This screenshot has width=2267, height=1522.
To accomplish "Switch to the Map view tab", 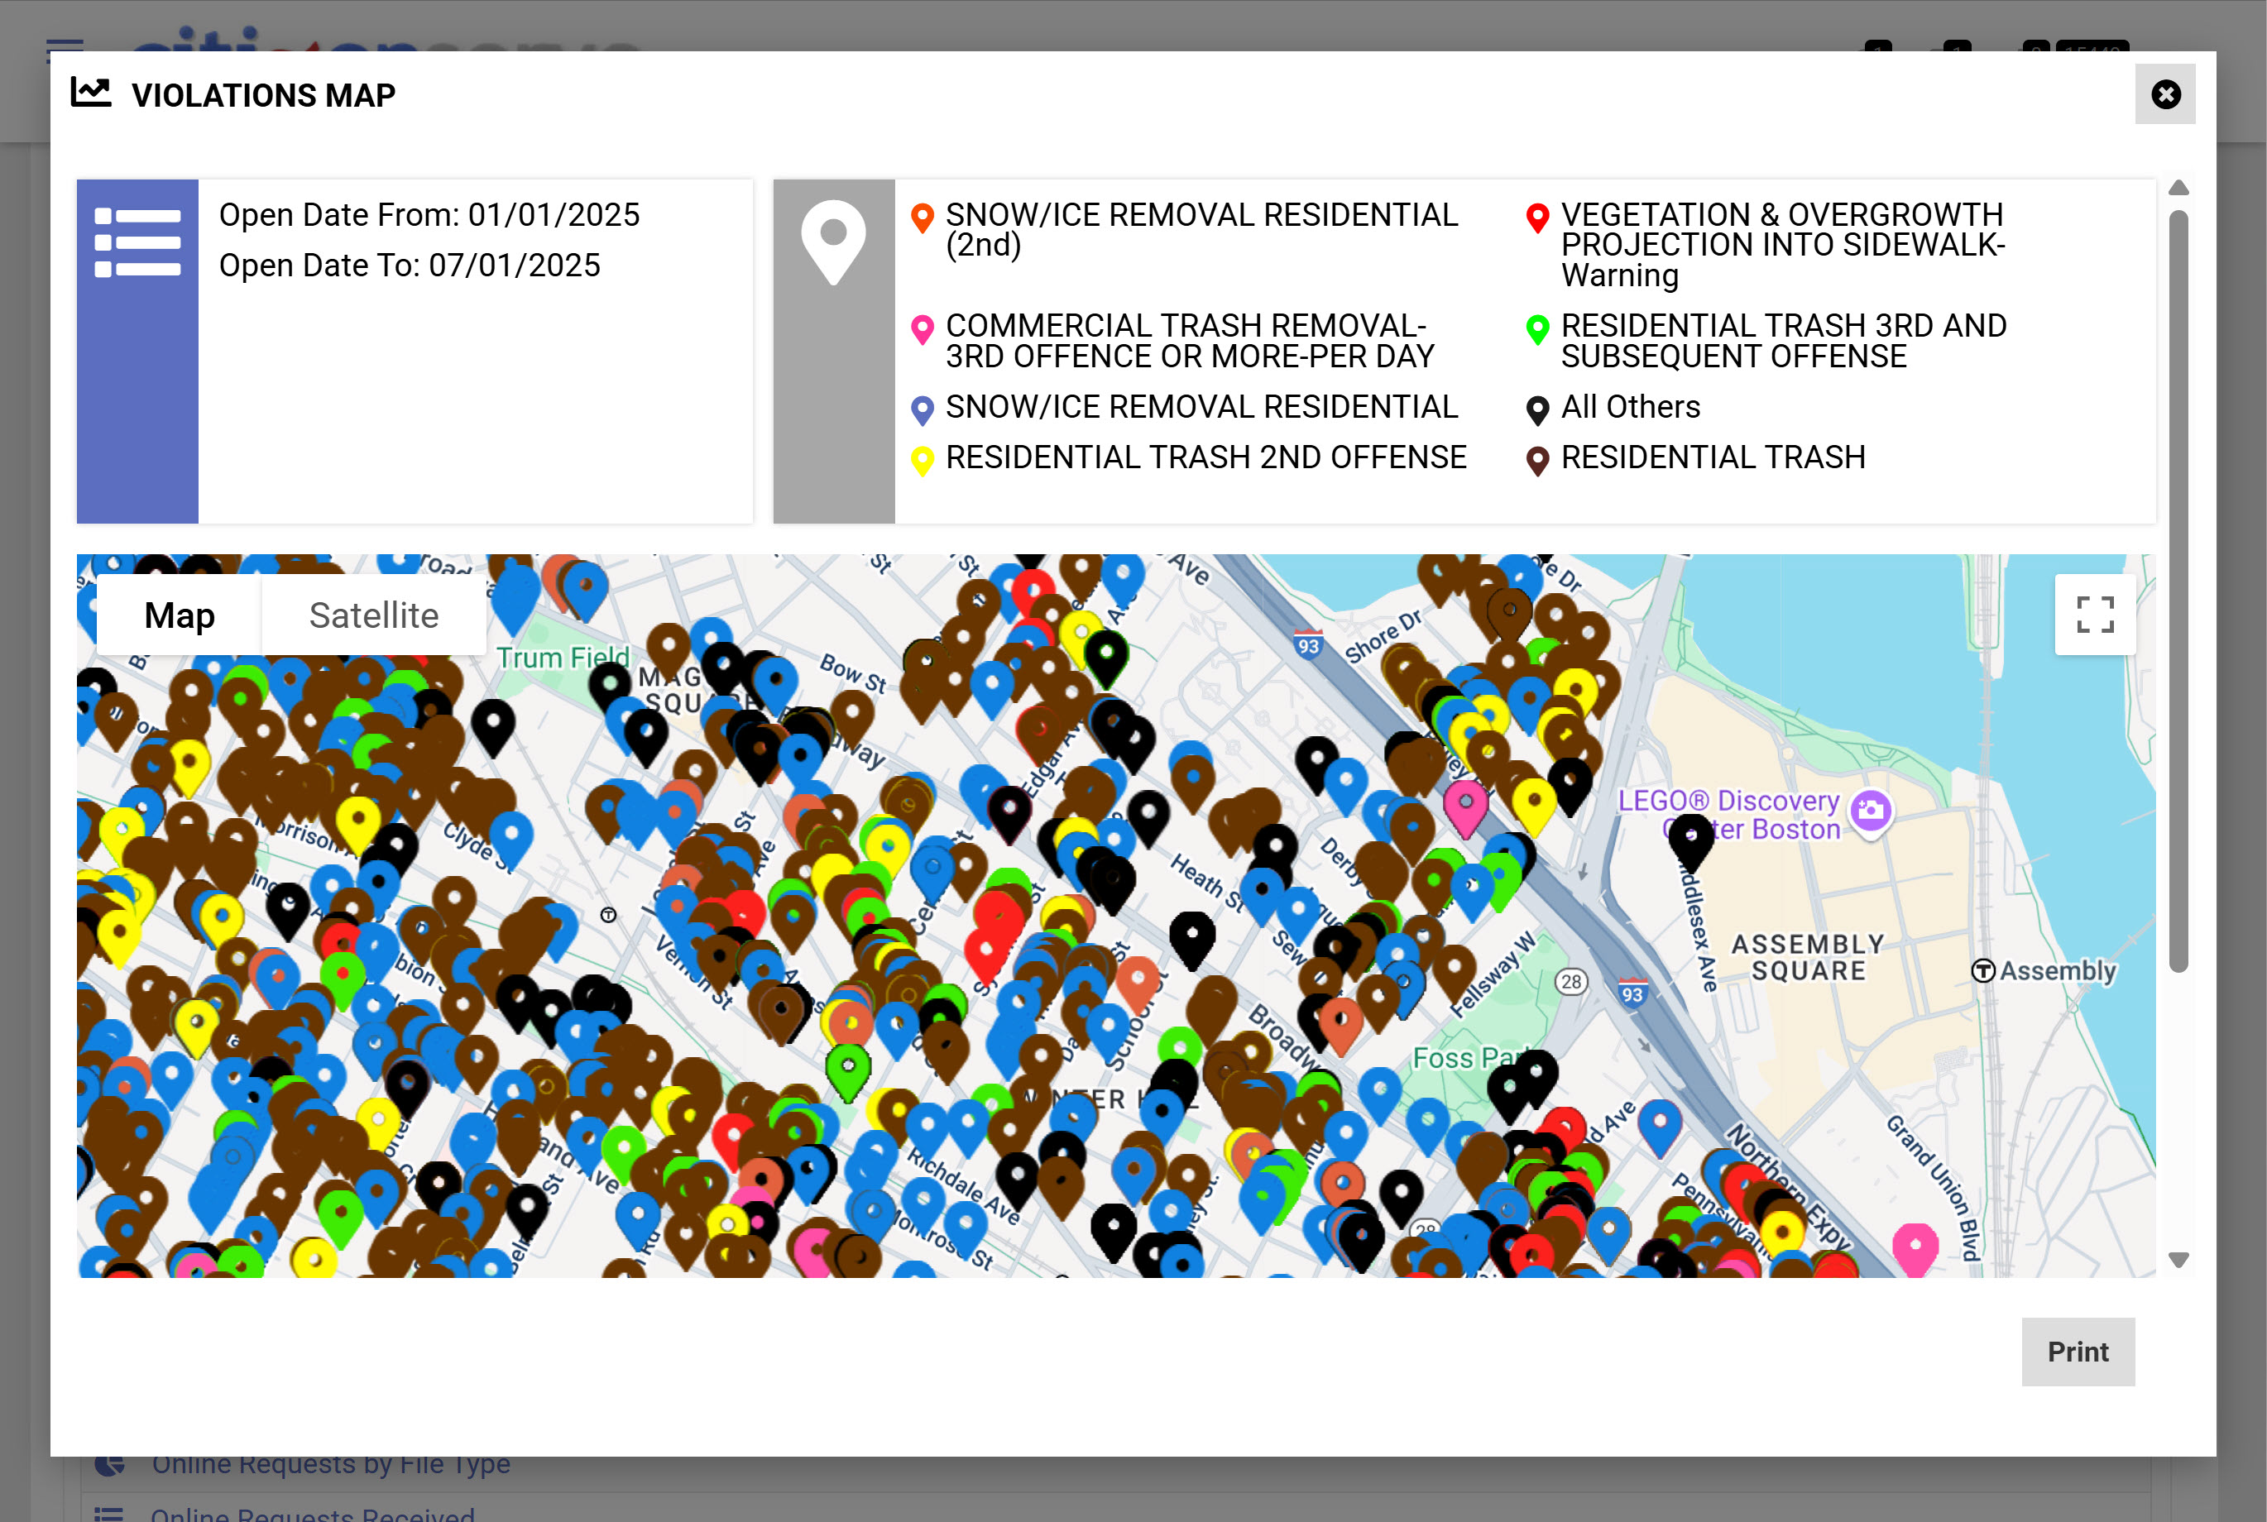I will (x=180, y=615).
